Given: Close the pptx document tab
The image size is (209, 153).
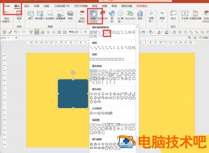Looking at the screenshot, I should (8, 38).
